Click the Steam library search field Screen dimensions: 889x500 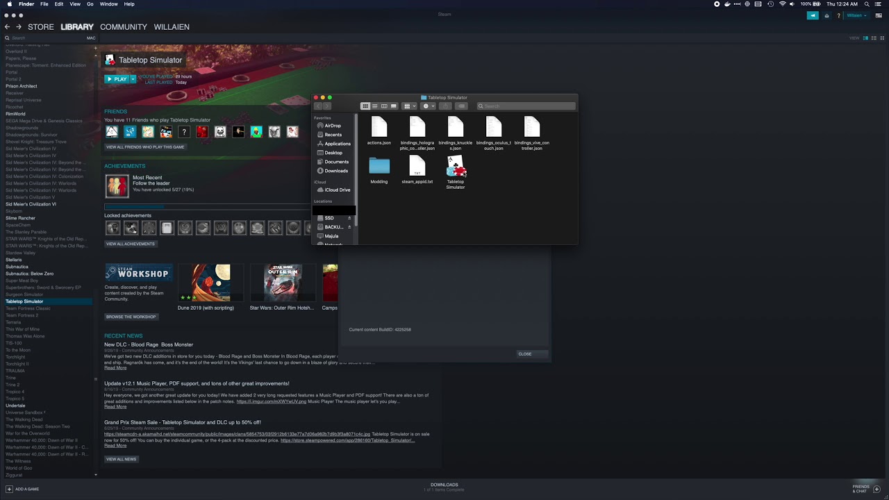tap(45, 38)
